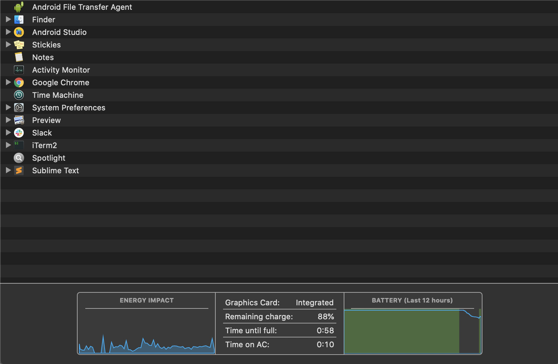This screenshot has width=558, height=364.
Task: Select the "Slack" process name
Action: click(42, 133)
